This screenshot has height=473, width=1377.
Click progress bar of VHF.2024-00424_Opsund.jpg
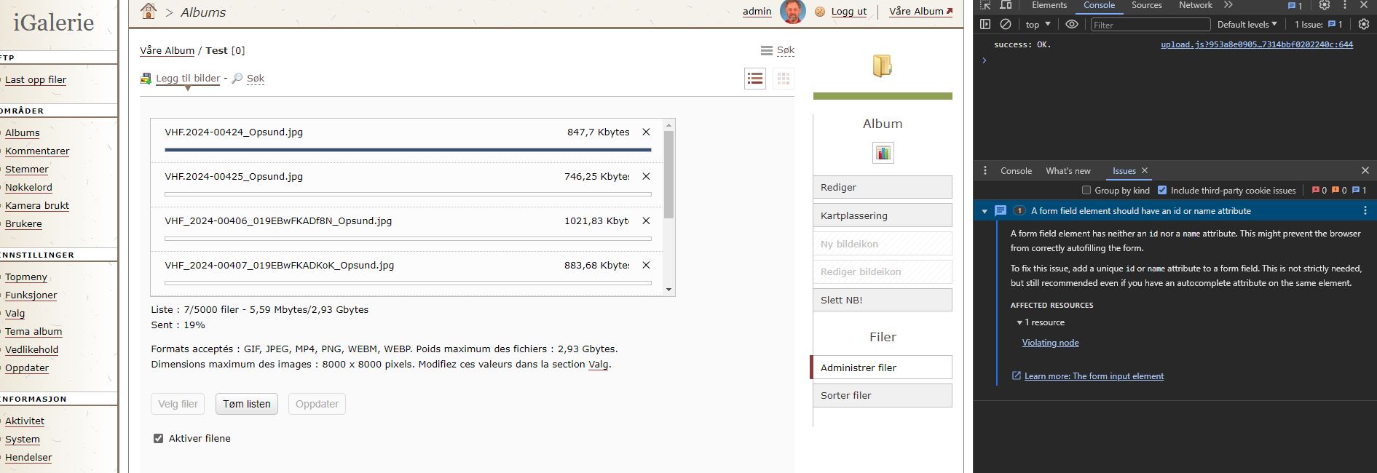[x=408, y=150]
